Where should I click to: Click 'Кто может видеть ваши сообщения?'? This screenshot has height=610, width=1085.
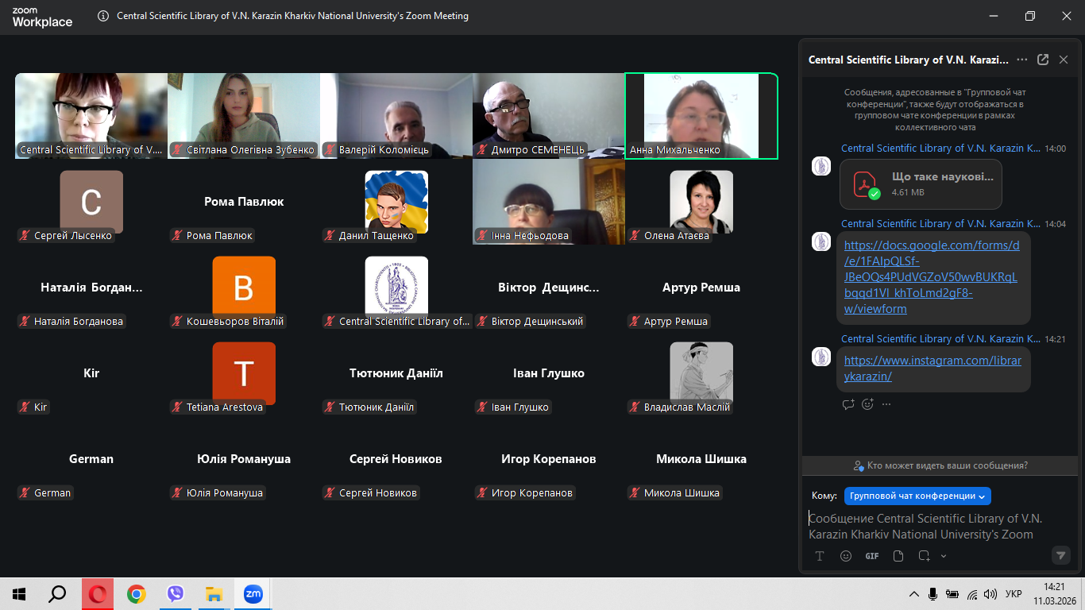[940, 465]
